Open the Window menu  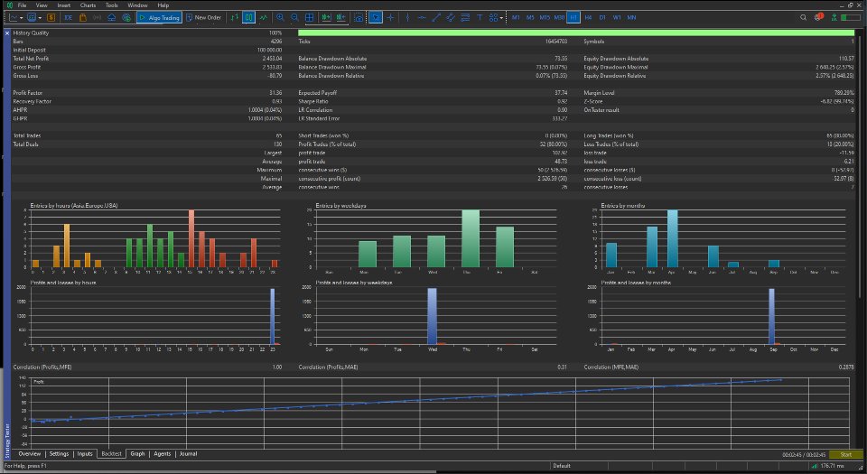click(137, 5)
